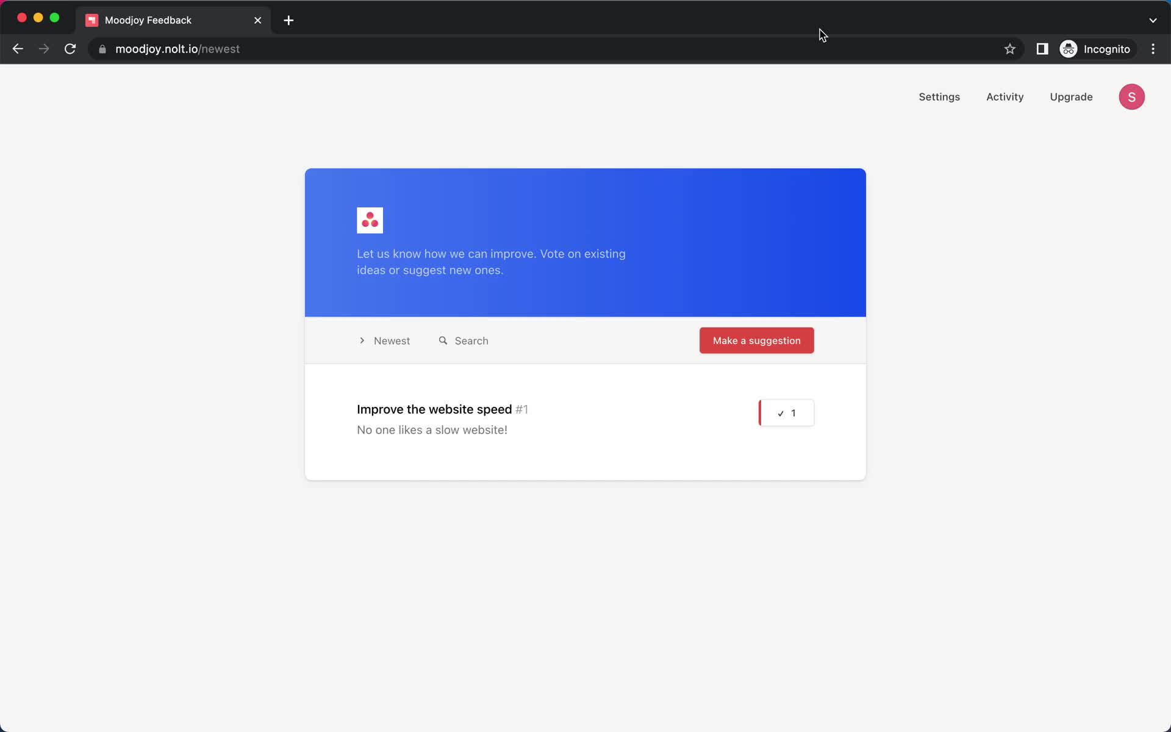Click the browser reload icon
This screenshot has height=732, width=1171.
(71, 49)
